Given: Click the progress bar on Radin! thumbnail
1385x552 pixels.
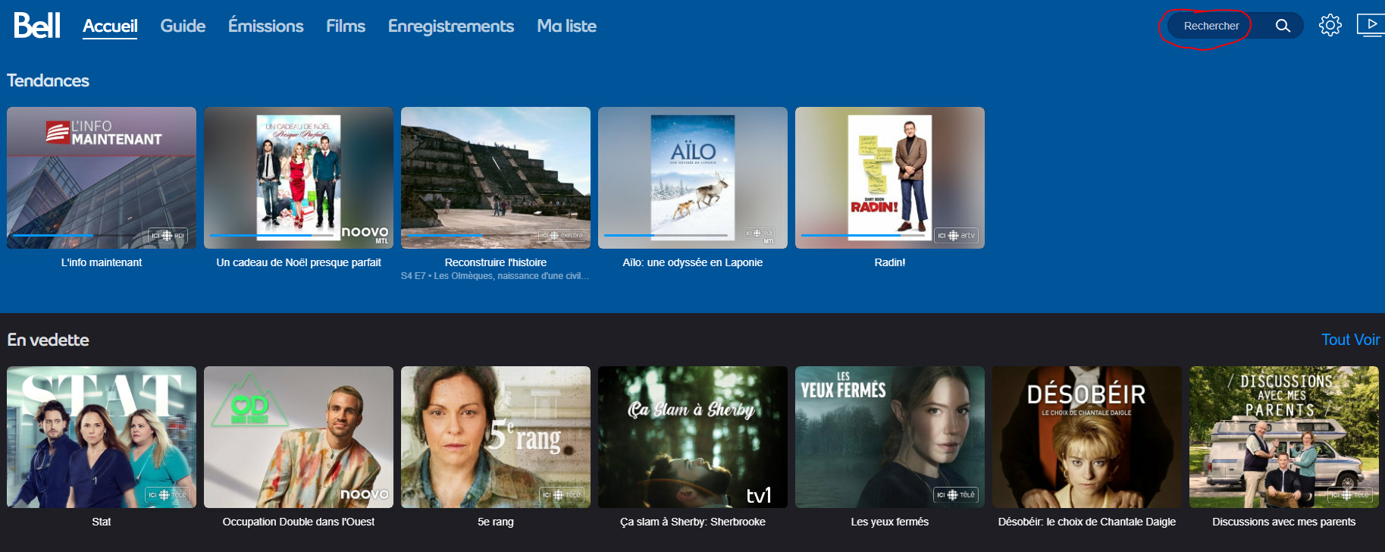Looking at the screenshot, I should click(864, 235).
